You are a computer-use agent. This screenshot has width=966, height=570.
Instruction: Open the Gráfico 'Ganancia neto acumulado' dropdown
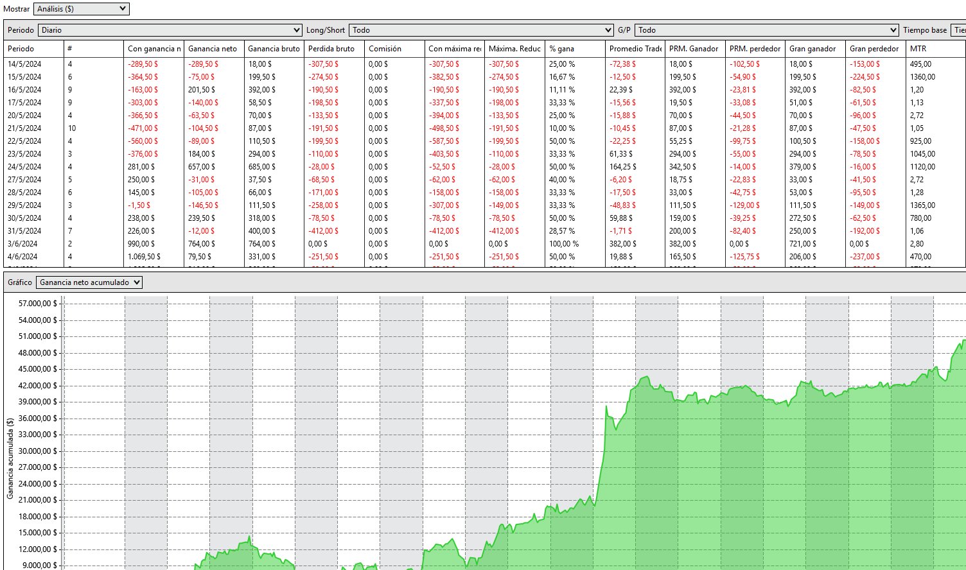[x=89, y=282]
